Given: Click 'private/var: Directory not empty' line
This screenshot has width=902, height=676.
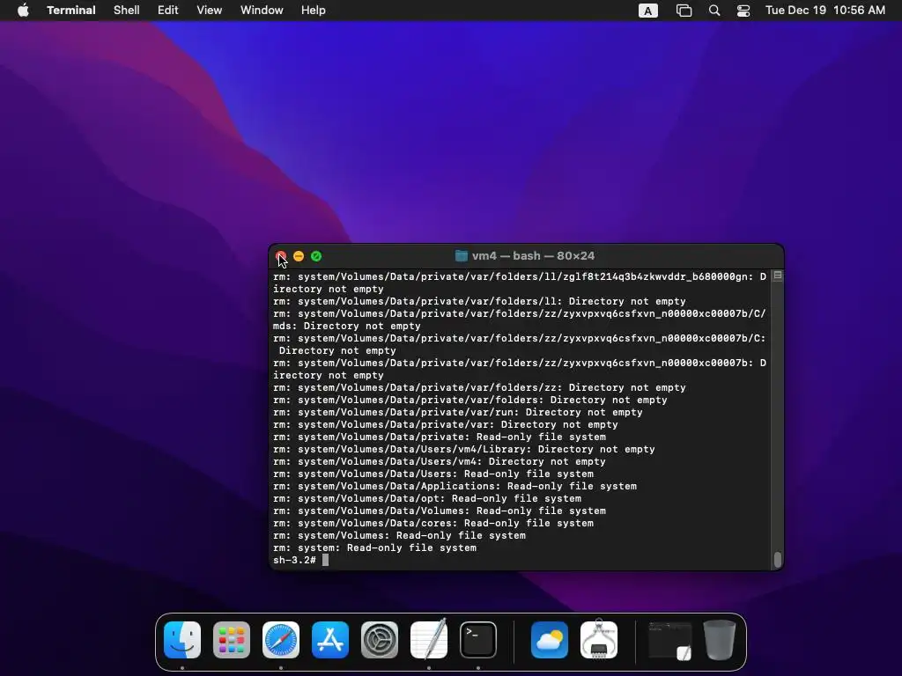Looking at the screenshot, I should [446, 425].
